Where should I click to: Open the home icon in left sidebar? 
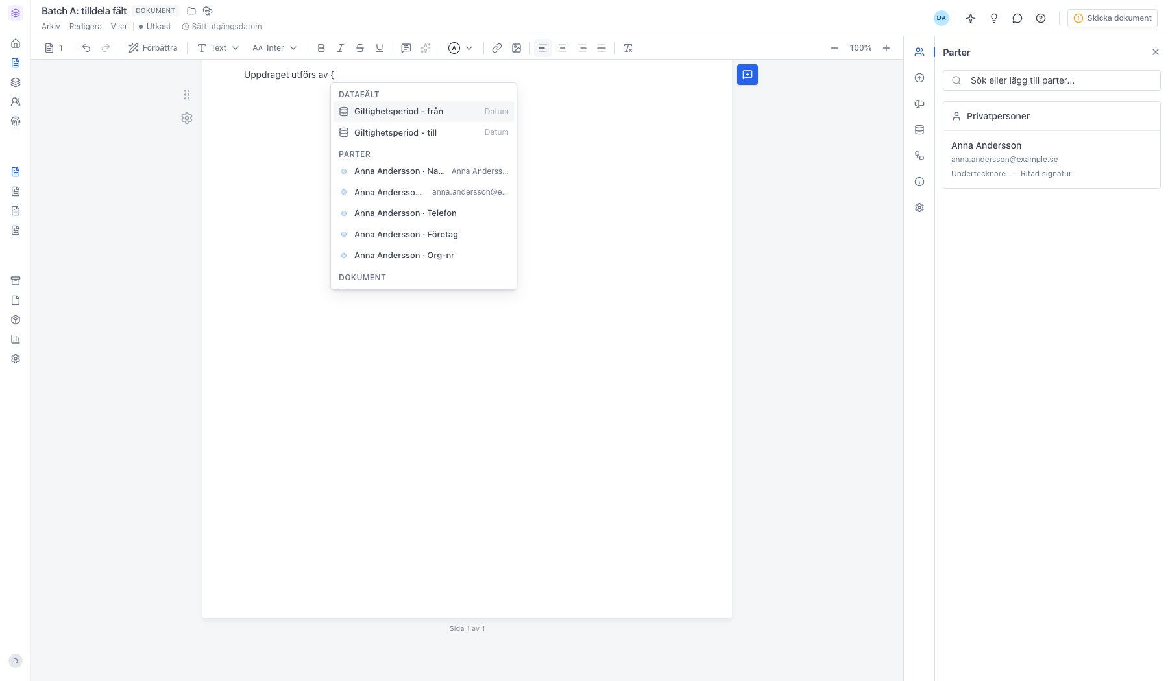[16, 43]
